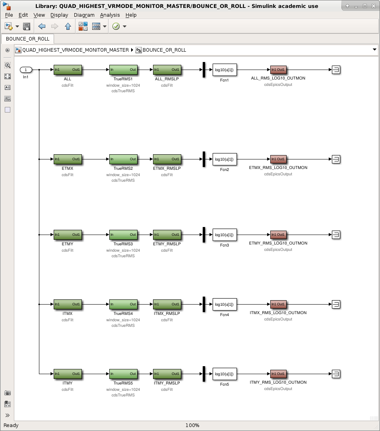Click the Fit to View palette icon
Screen dimensions: 380x431
coord(8,76)
